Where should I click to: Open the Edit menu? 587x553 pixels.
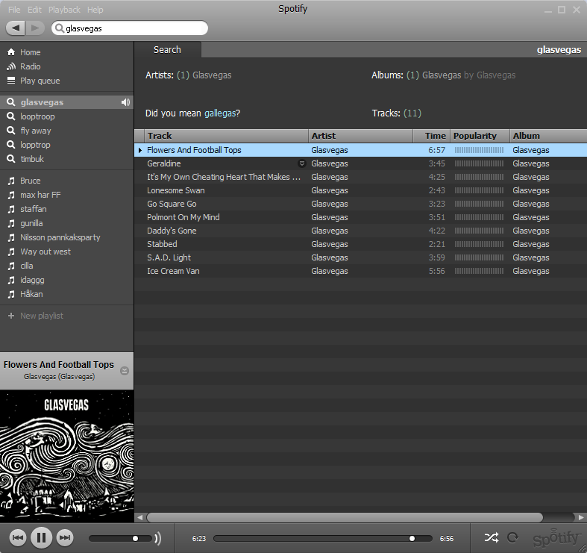coord(34,10)
